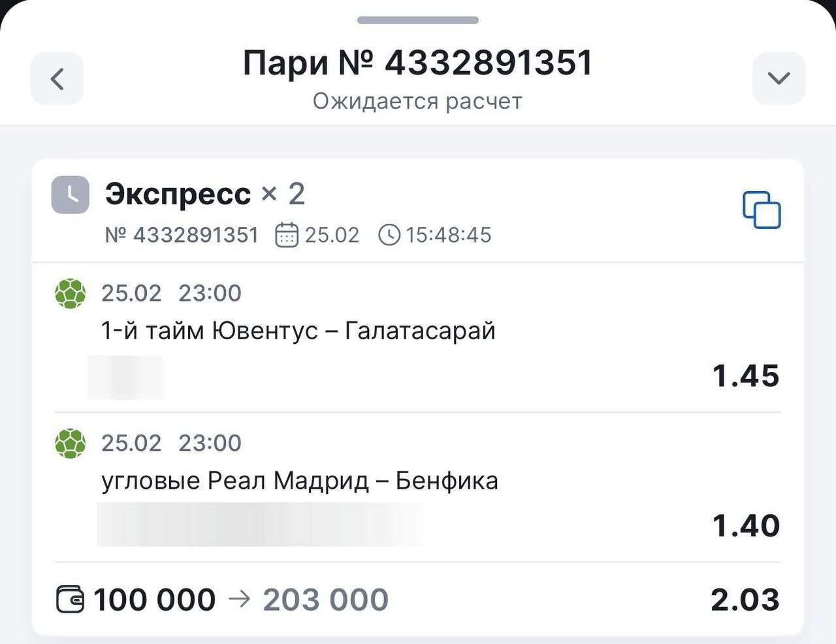
Task: Tap the potential payout 203 000
Action: tap(325, 600)
